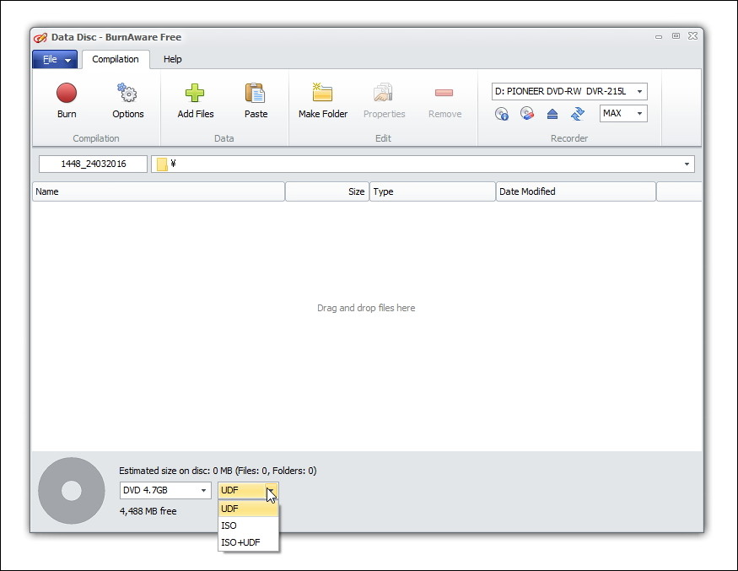Maximize the BurnAware window
This screenshot has width=738, height=571.
[676, 36]
